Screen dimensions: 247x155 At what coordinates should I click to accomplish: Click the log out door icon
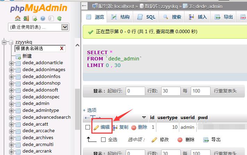26,19
